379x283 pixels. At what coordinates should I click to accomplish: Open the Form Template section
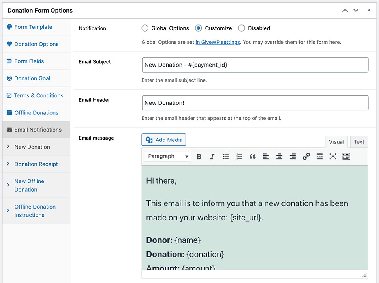click(x=36, y=27)
